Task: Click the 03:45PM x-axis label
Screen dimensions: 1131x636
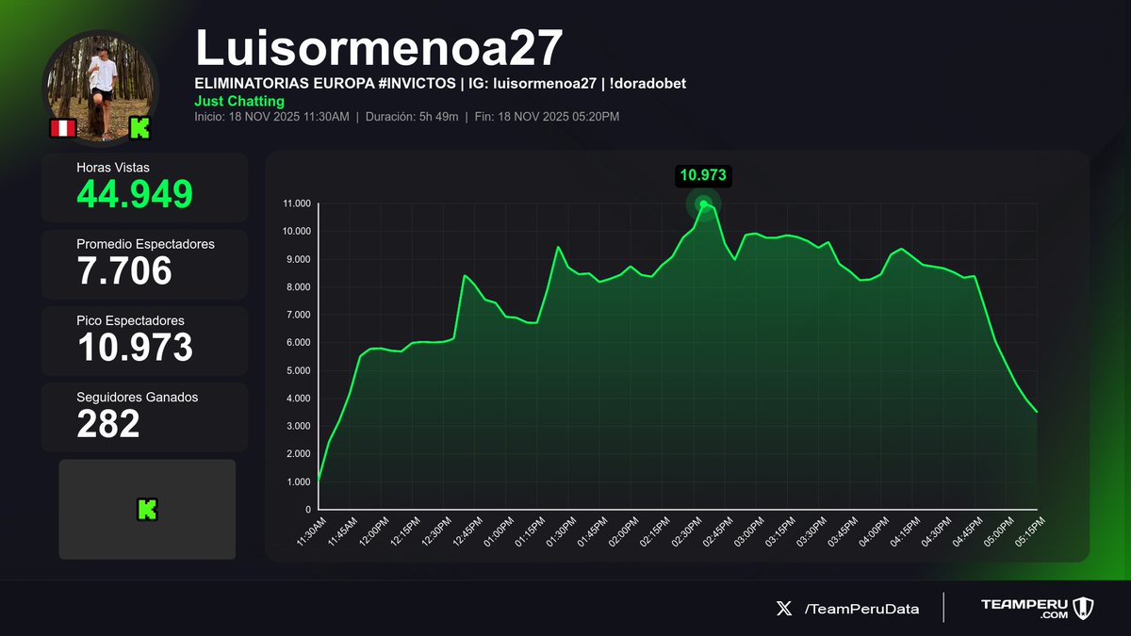Action: point(844,530)
